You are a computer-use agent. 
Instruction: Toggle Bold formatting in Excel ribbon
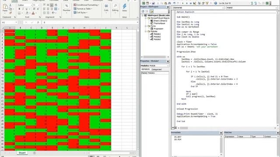tap(19, 9)
